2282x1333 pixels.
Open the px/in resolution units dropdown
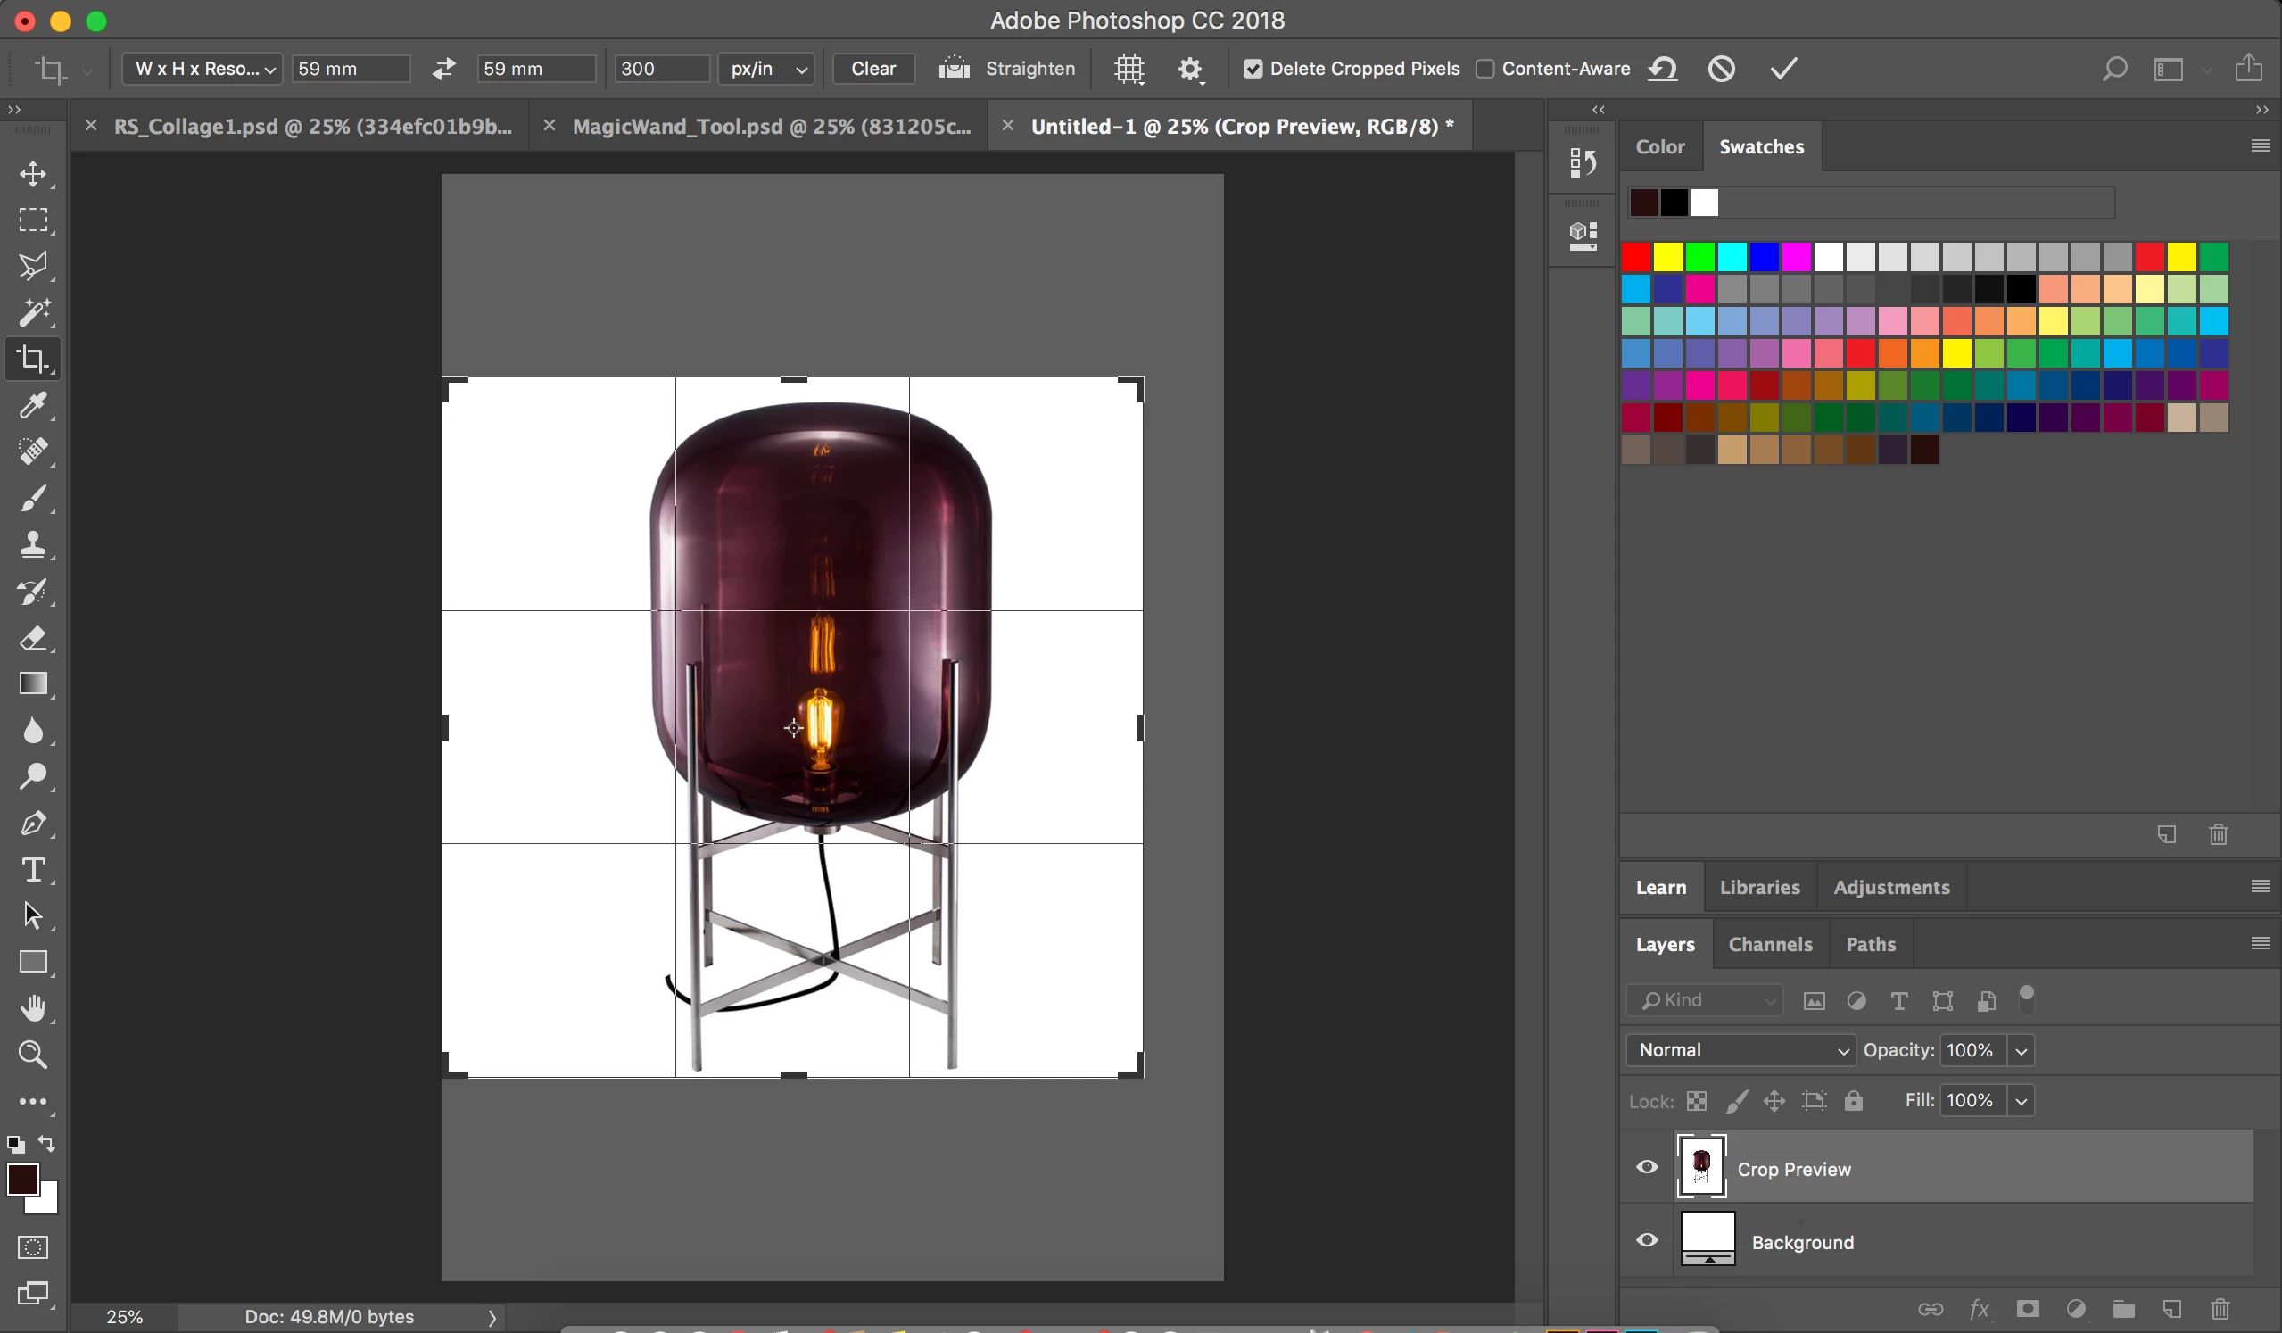767,69
